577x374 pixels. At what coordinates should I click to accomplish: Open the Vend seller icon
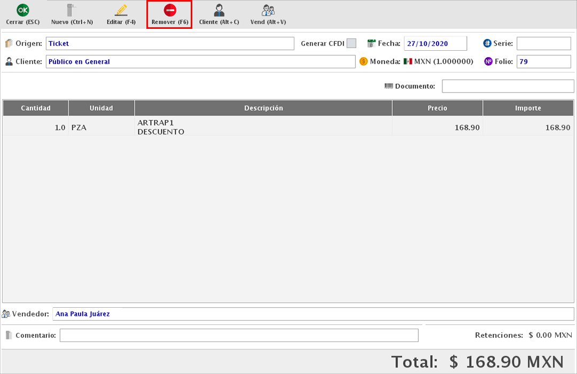tap(268, 10)
